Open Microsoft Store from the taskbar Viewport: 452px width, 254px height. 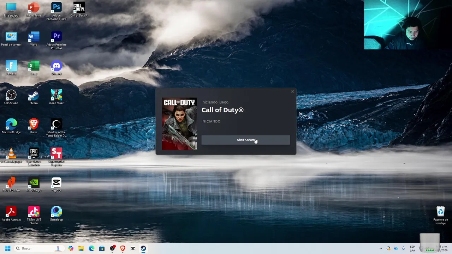102,248
